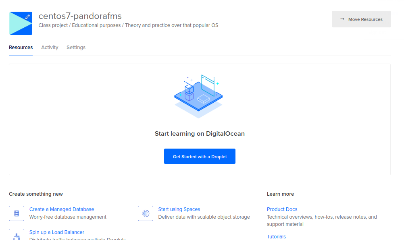
Task: Go to the Settings tab
Action: [76, 48]
